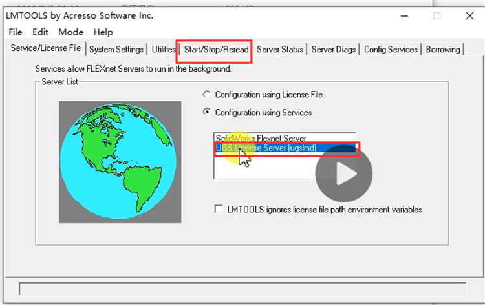The width and height of the screenshot is (485, 305).
Task: Minimize the LMTOOLS window
Action: (404, 15)
